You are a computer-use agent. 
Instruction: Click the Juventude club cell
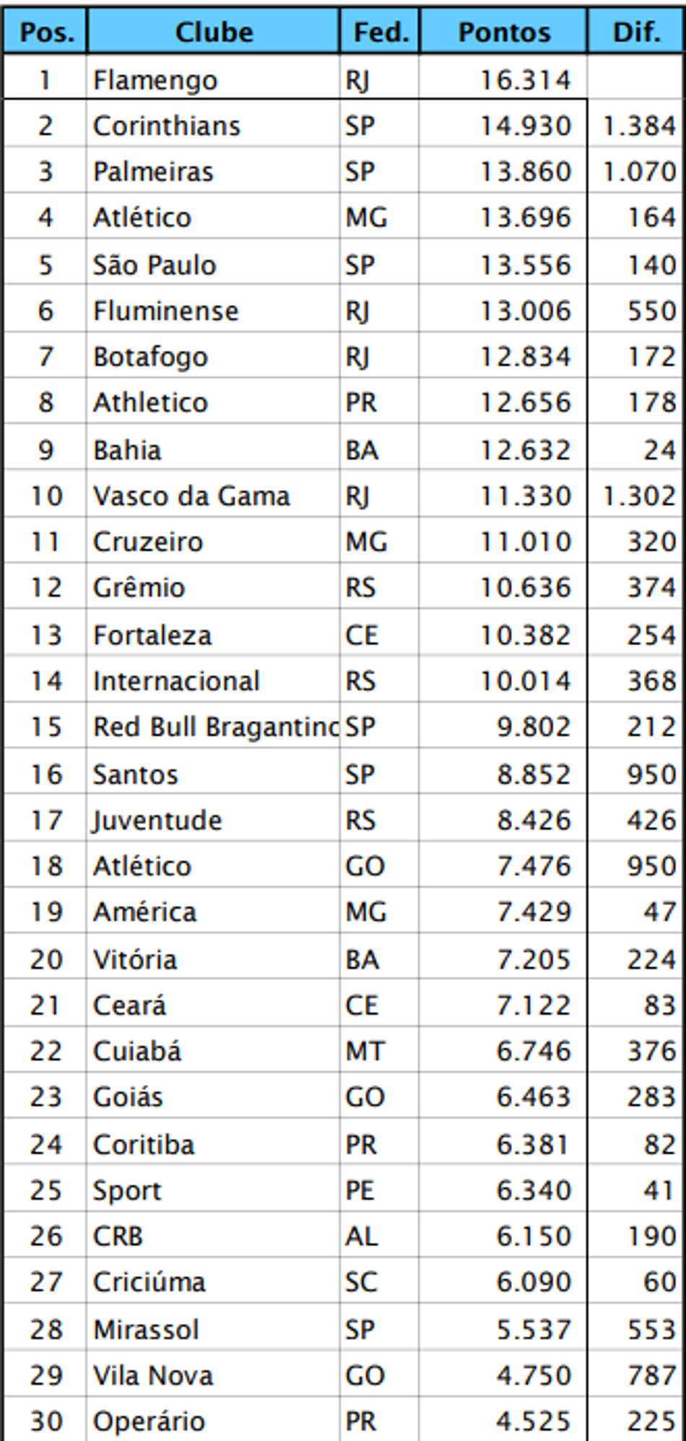(x=213, y=820)
